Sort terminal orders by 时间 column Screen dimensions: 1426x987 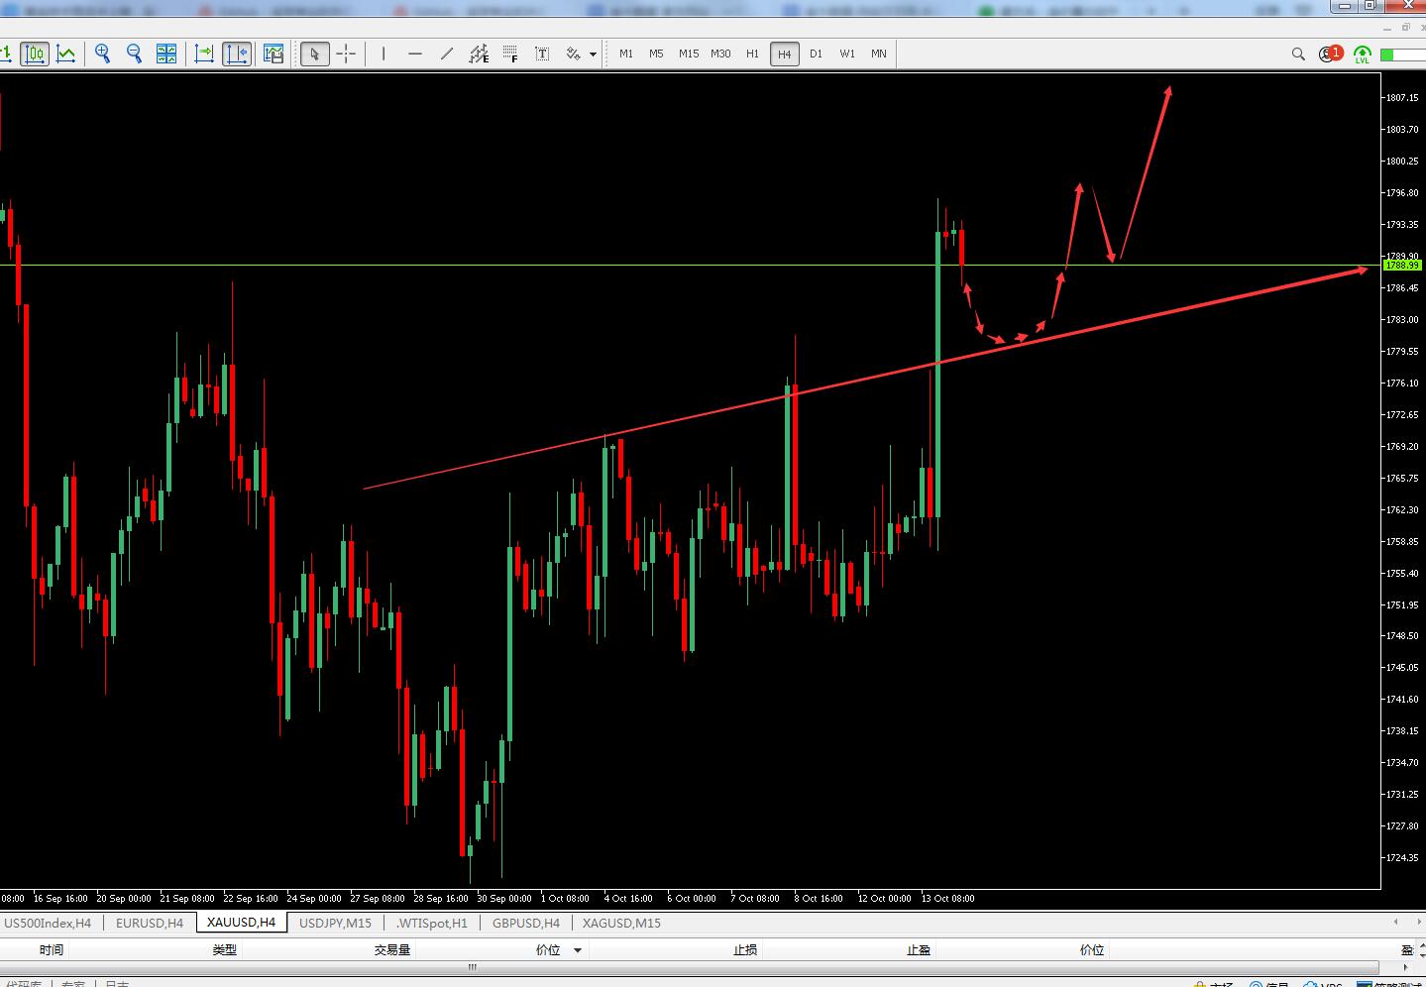[52, 950]
